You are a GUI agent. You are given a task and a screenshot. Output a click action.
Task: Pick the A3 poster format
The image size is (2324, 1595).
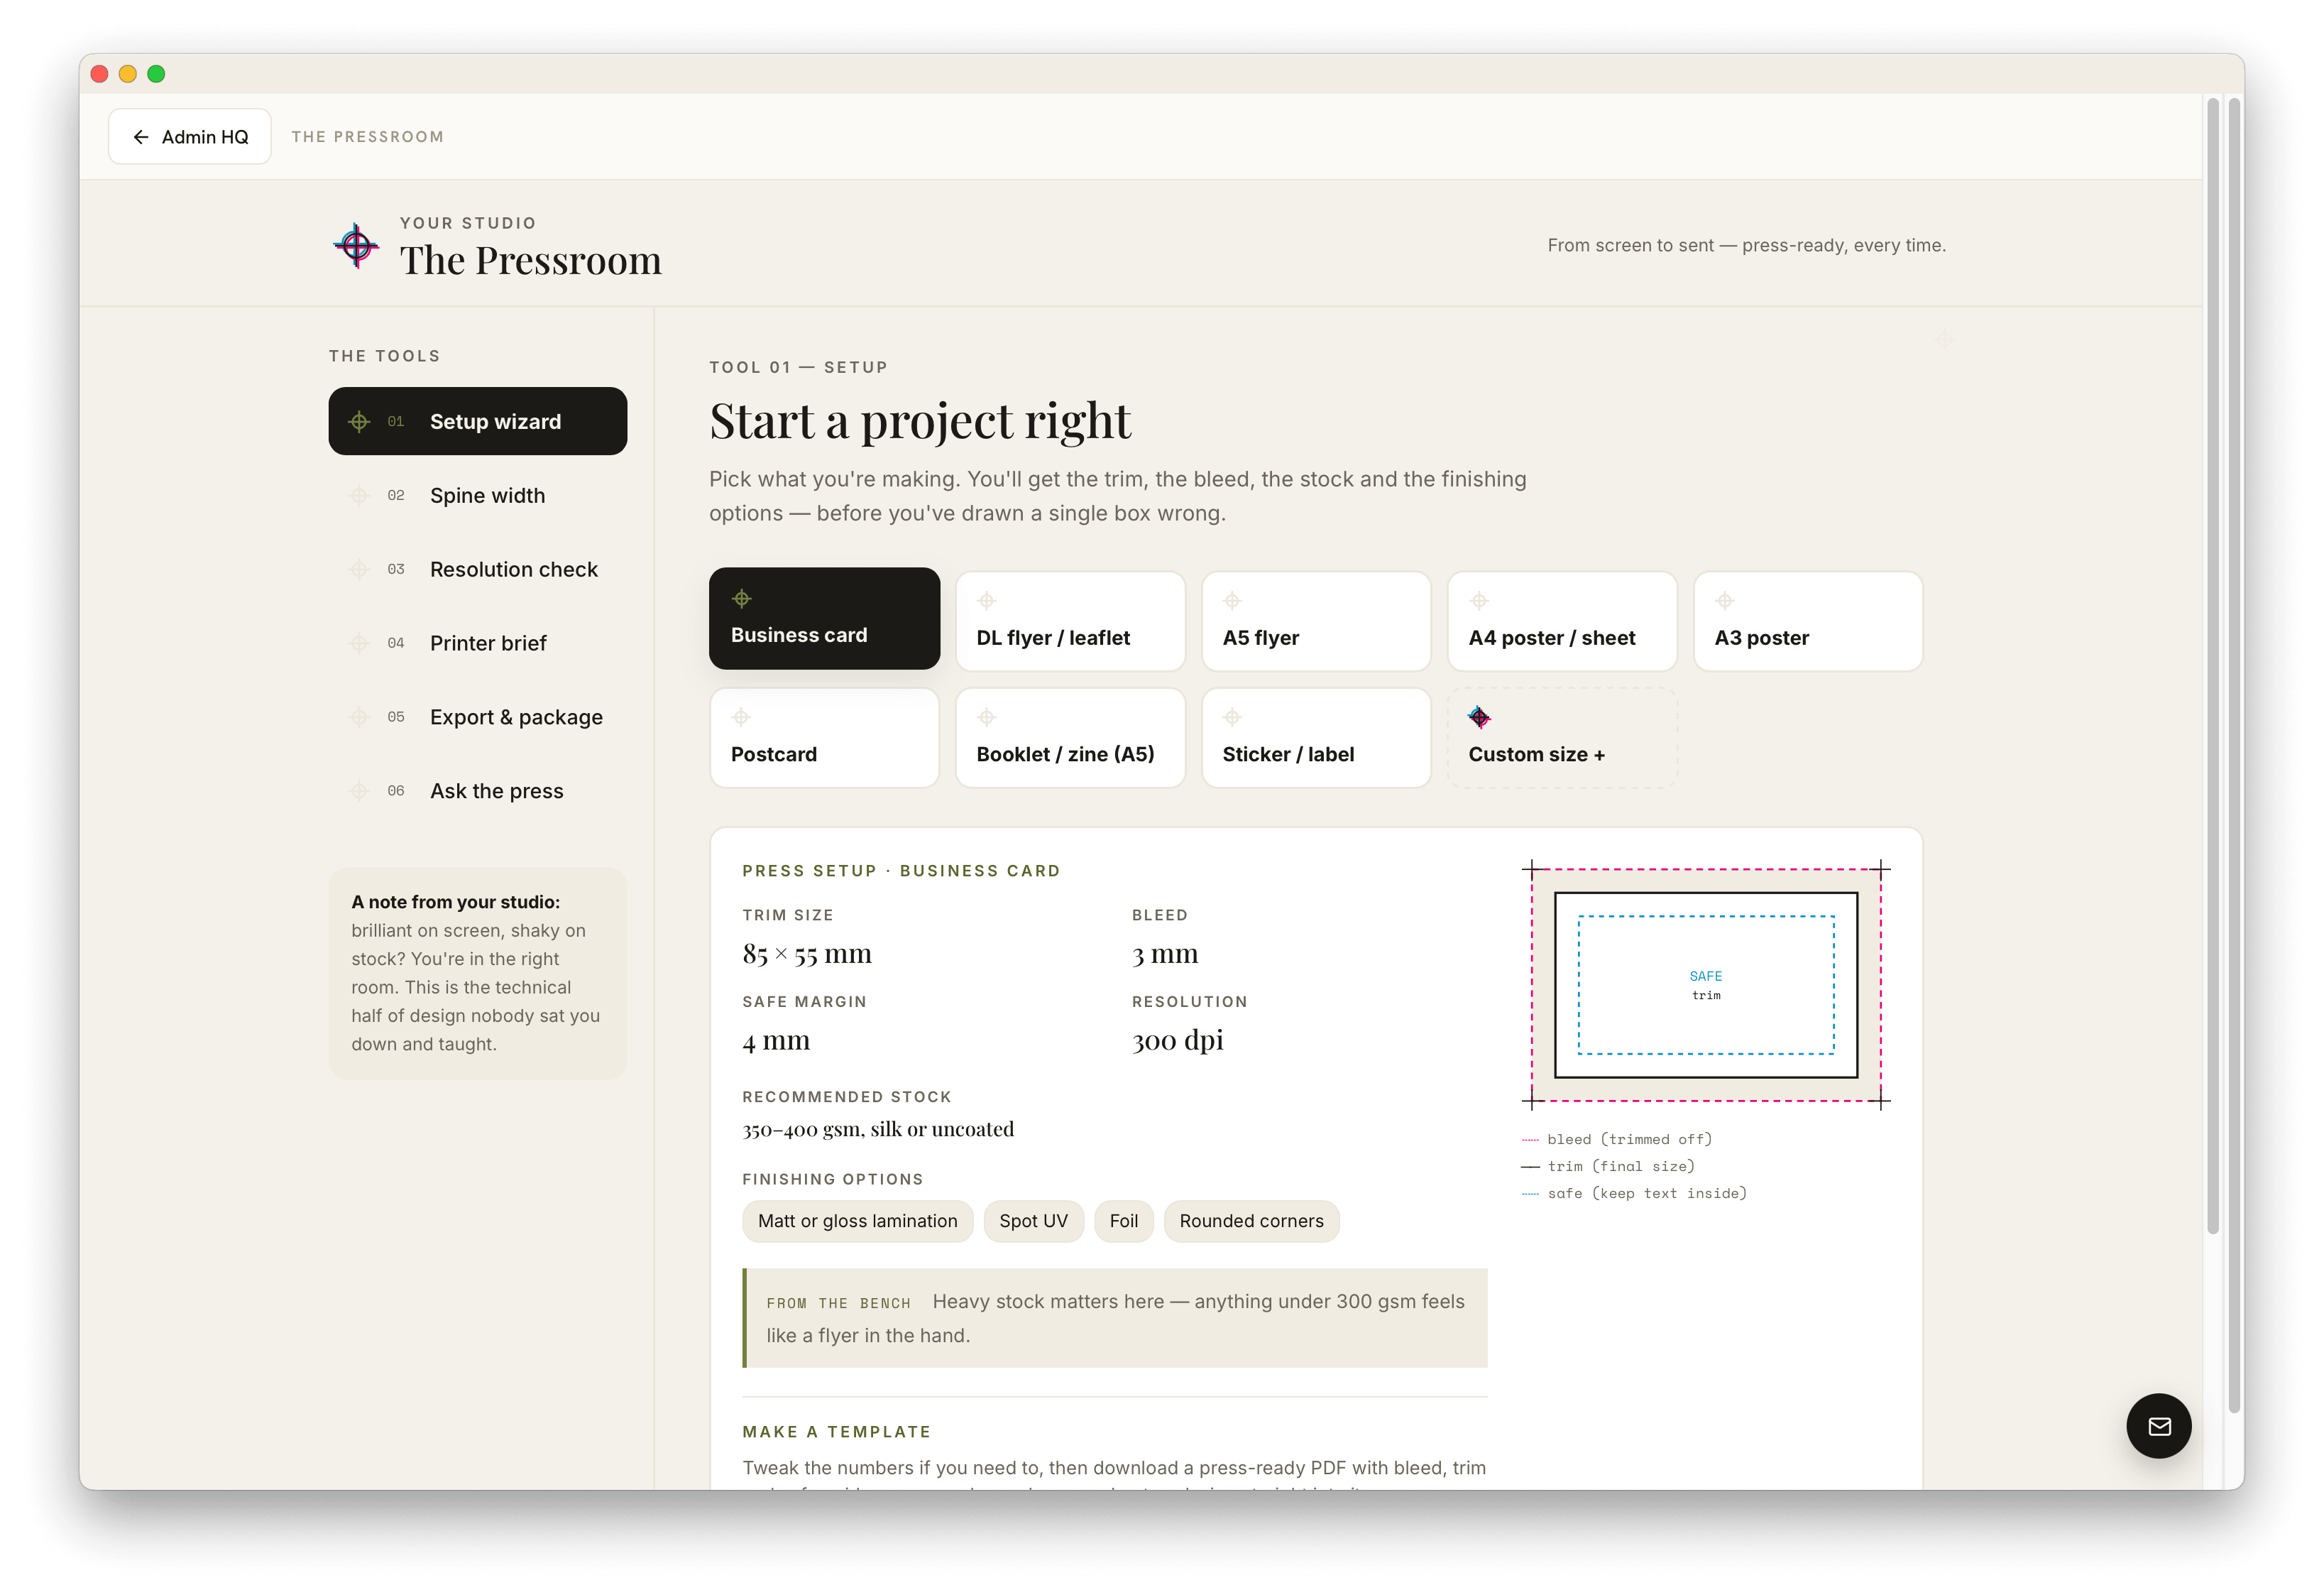point(1808,621)
